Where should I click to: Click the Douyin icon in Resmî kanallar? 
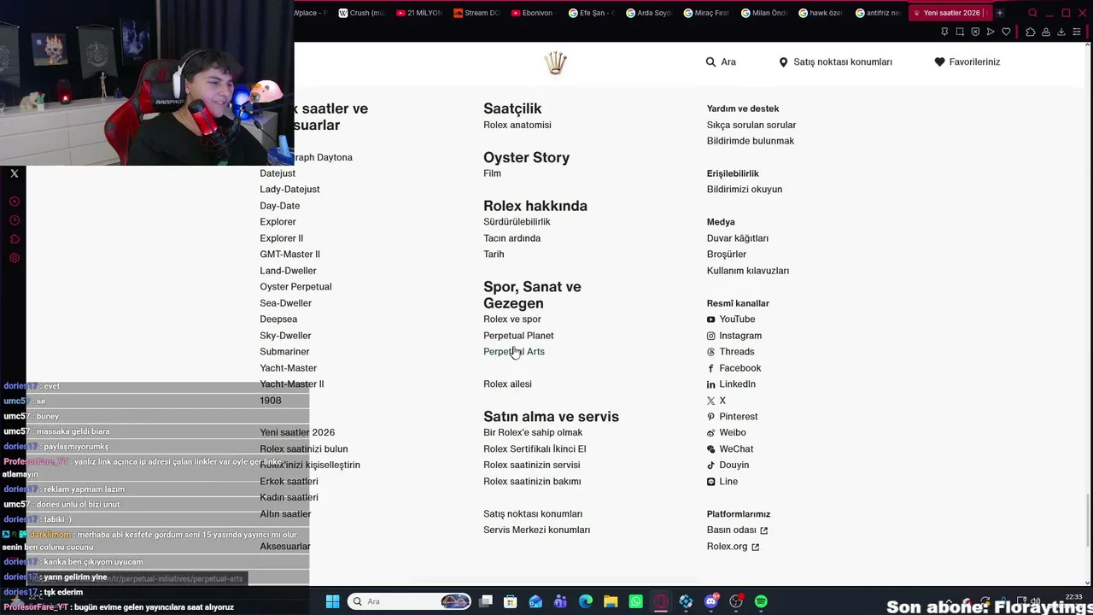coord(710,466)
